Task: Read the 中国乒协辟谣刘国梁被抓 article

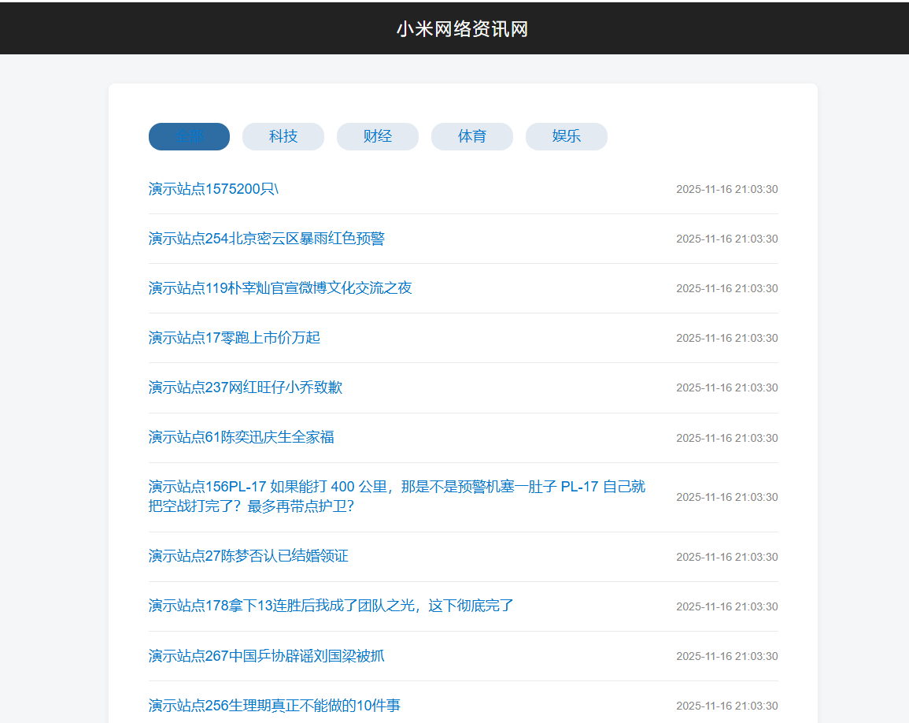Action: pos(267,656)
